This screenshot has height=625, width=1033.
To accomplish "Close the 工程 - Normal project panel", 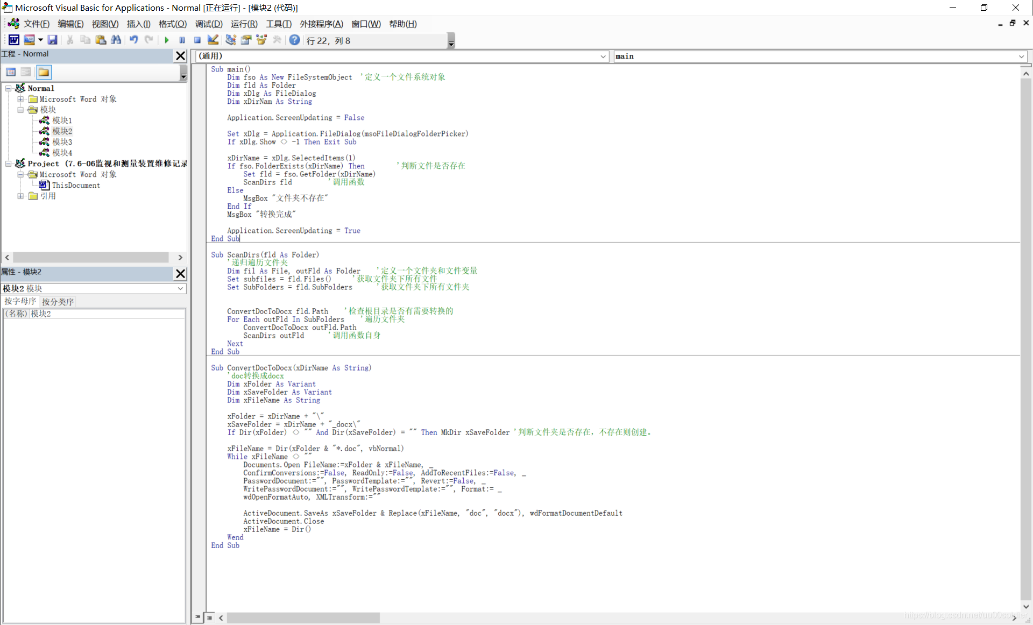I will (x=181, y=55).
